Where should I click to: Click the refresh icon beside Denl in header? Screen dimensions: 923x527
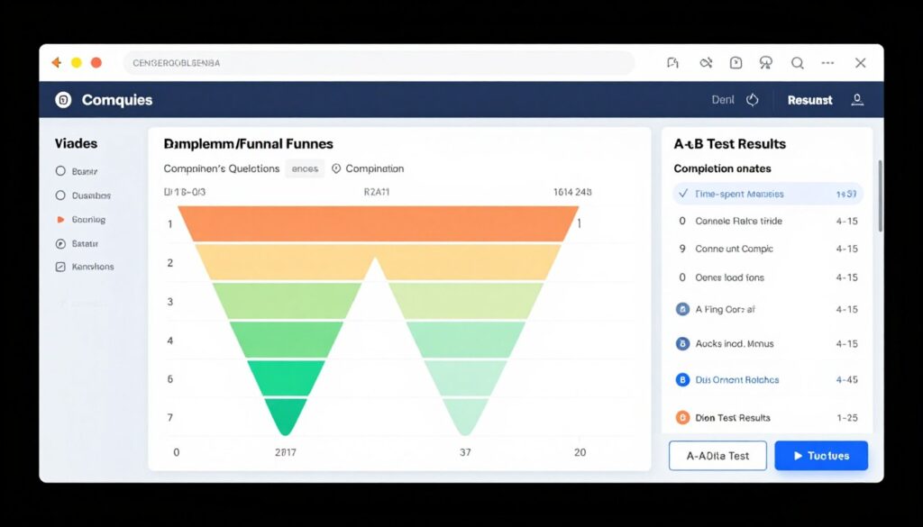[754, 99]
